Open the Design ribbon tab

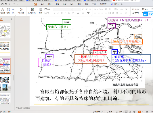tap(50, 4)
